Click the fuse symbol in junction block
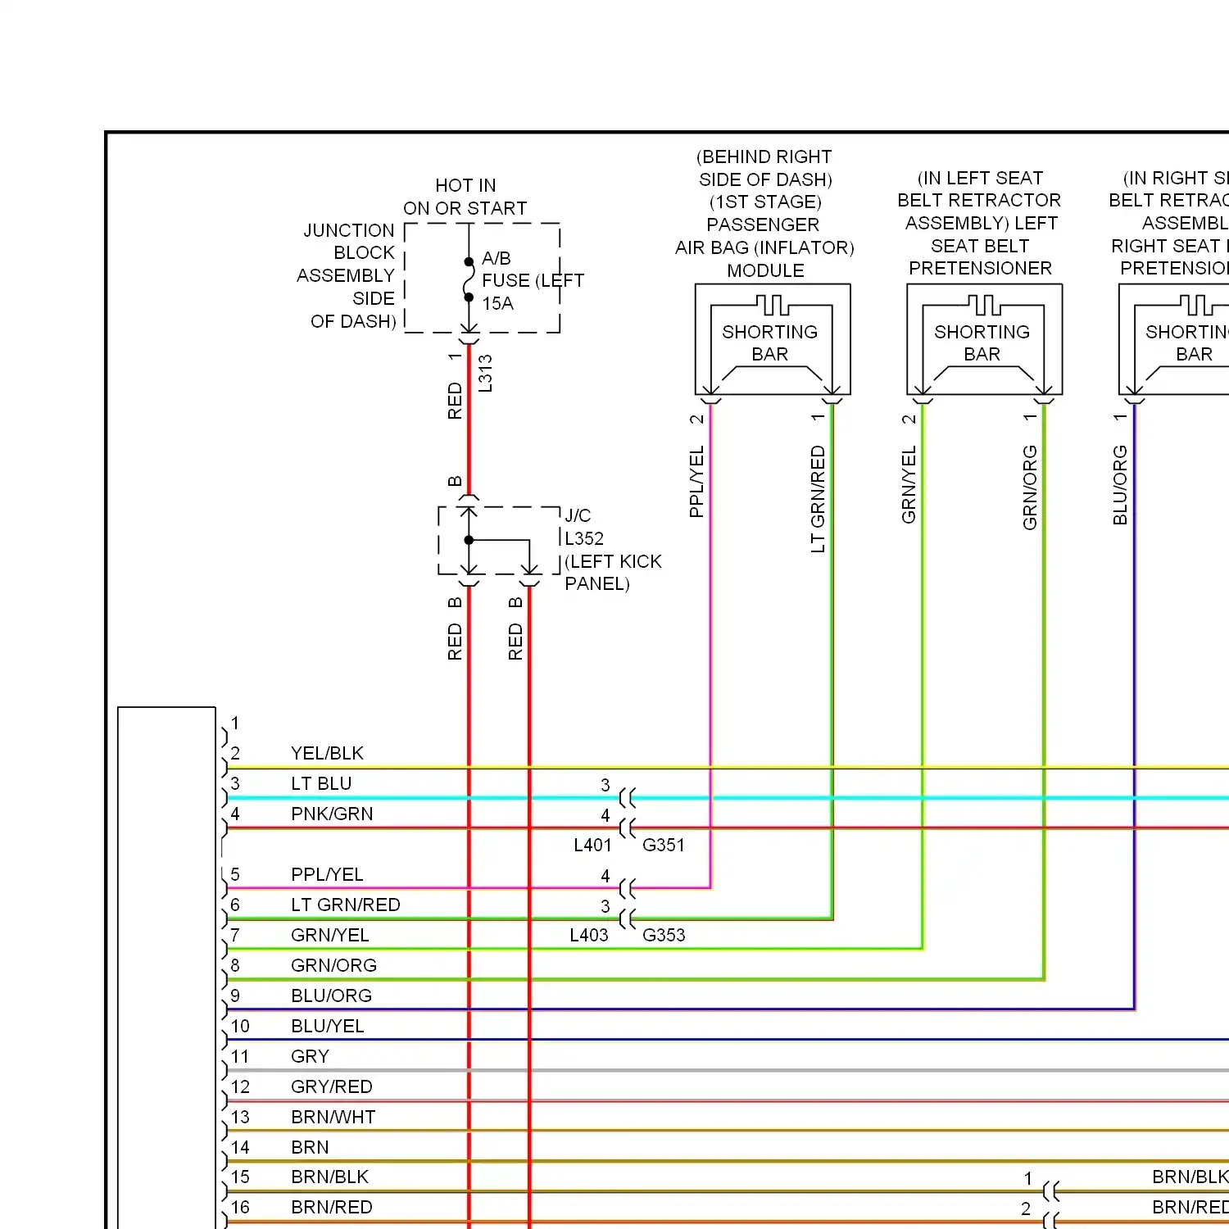 click(x=469, y=280)
